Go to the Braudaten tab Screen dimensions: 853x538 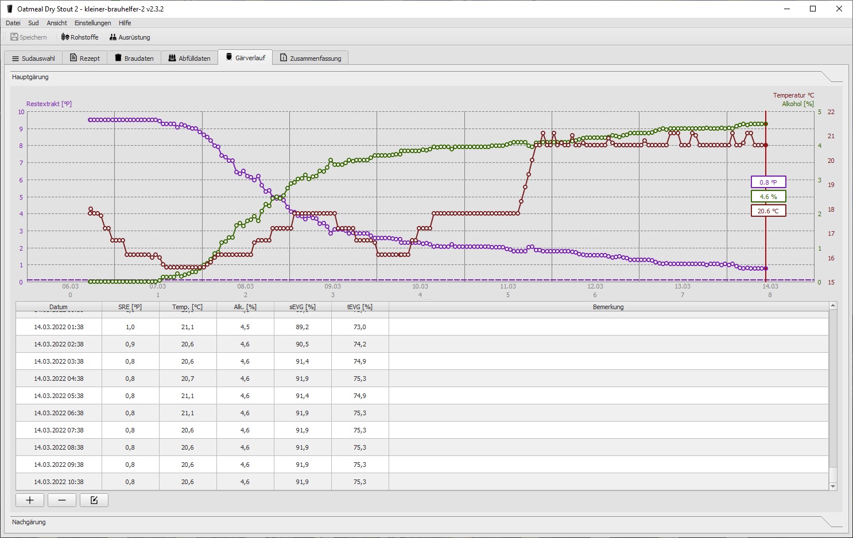pyautogui.click(x=134, y=59)
